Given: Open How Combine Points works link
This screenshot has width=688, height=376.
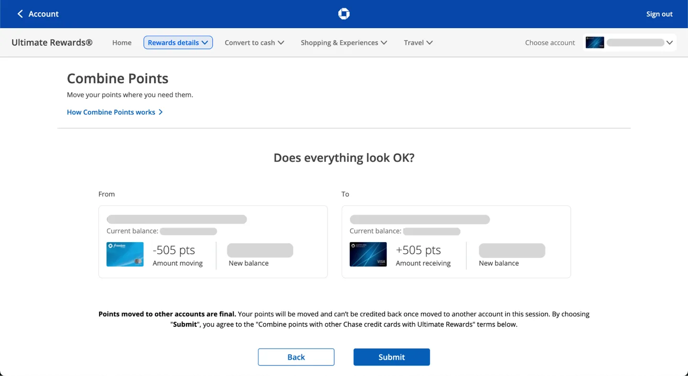Looking at the screenshot, I should coord(111,112).
